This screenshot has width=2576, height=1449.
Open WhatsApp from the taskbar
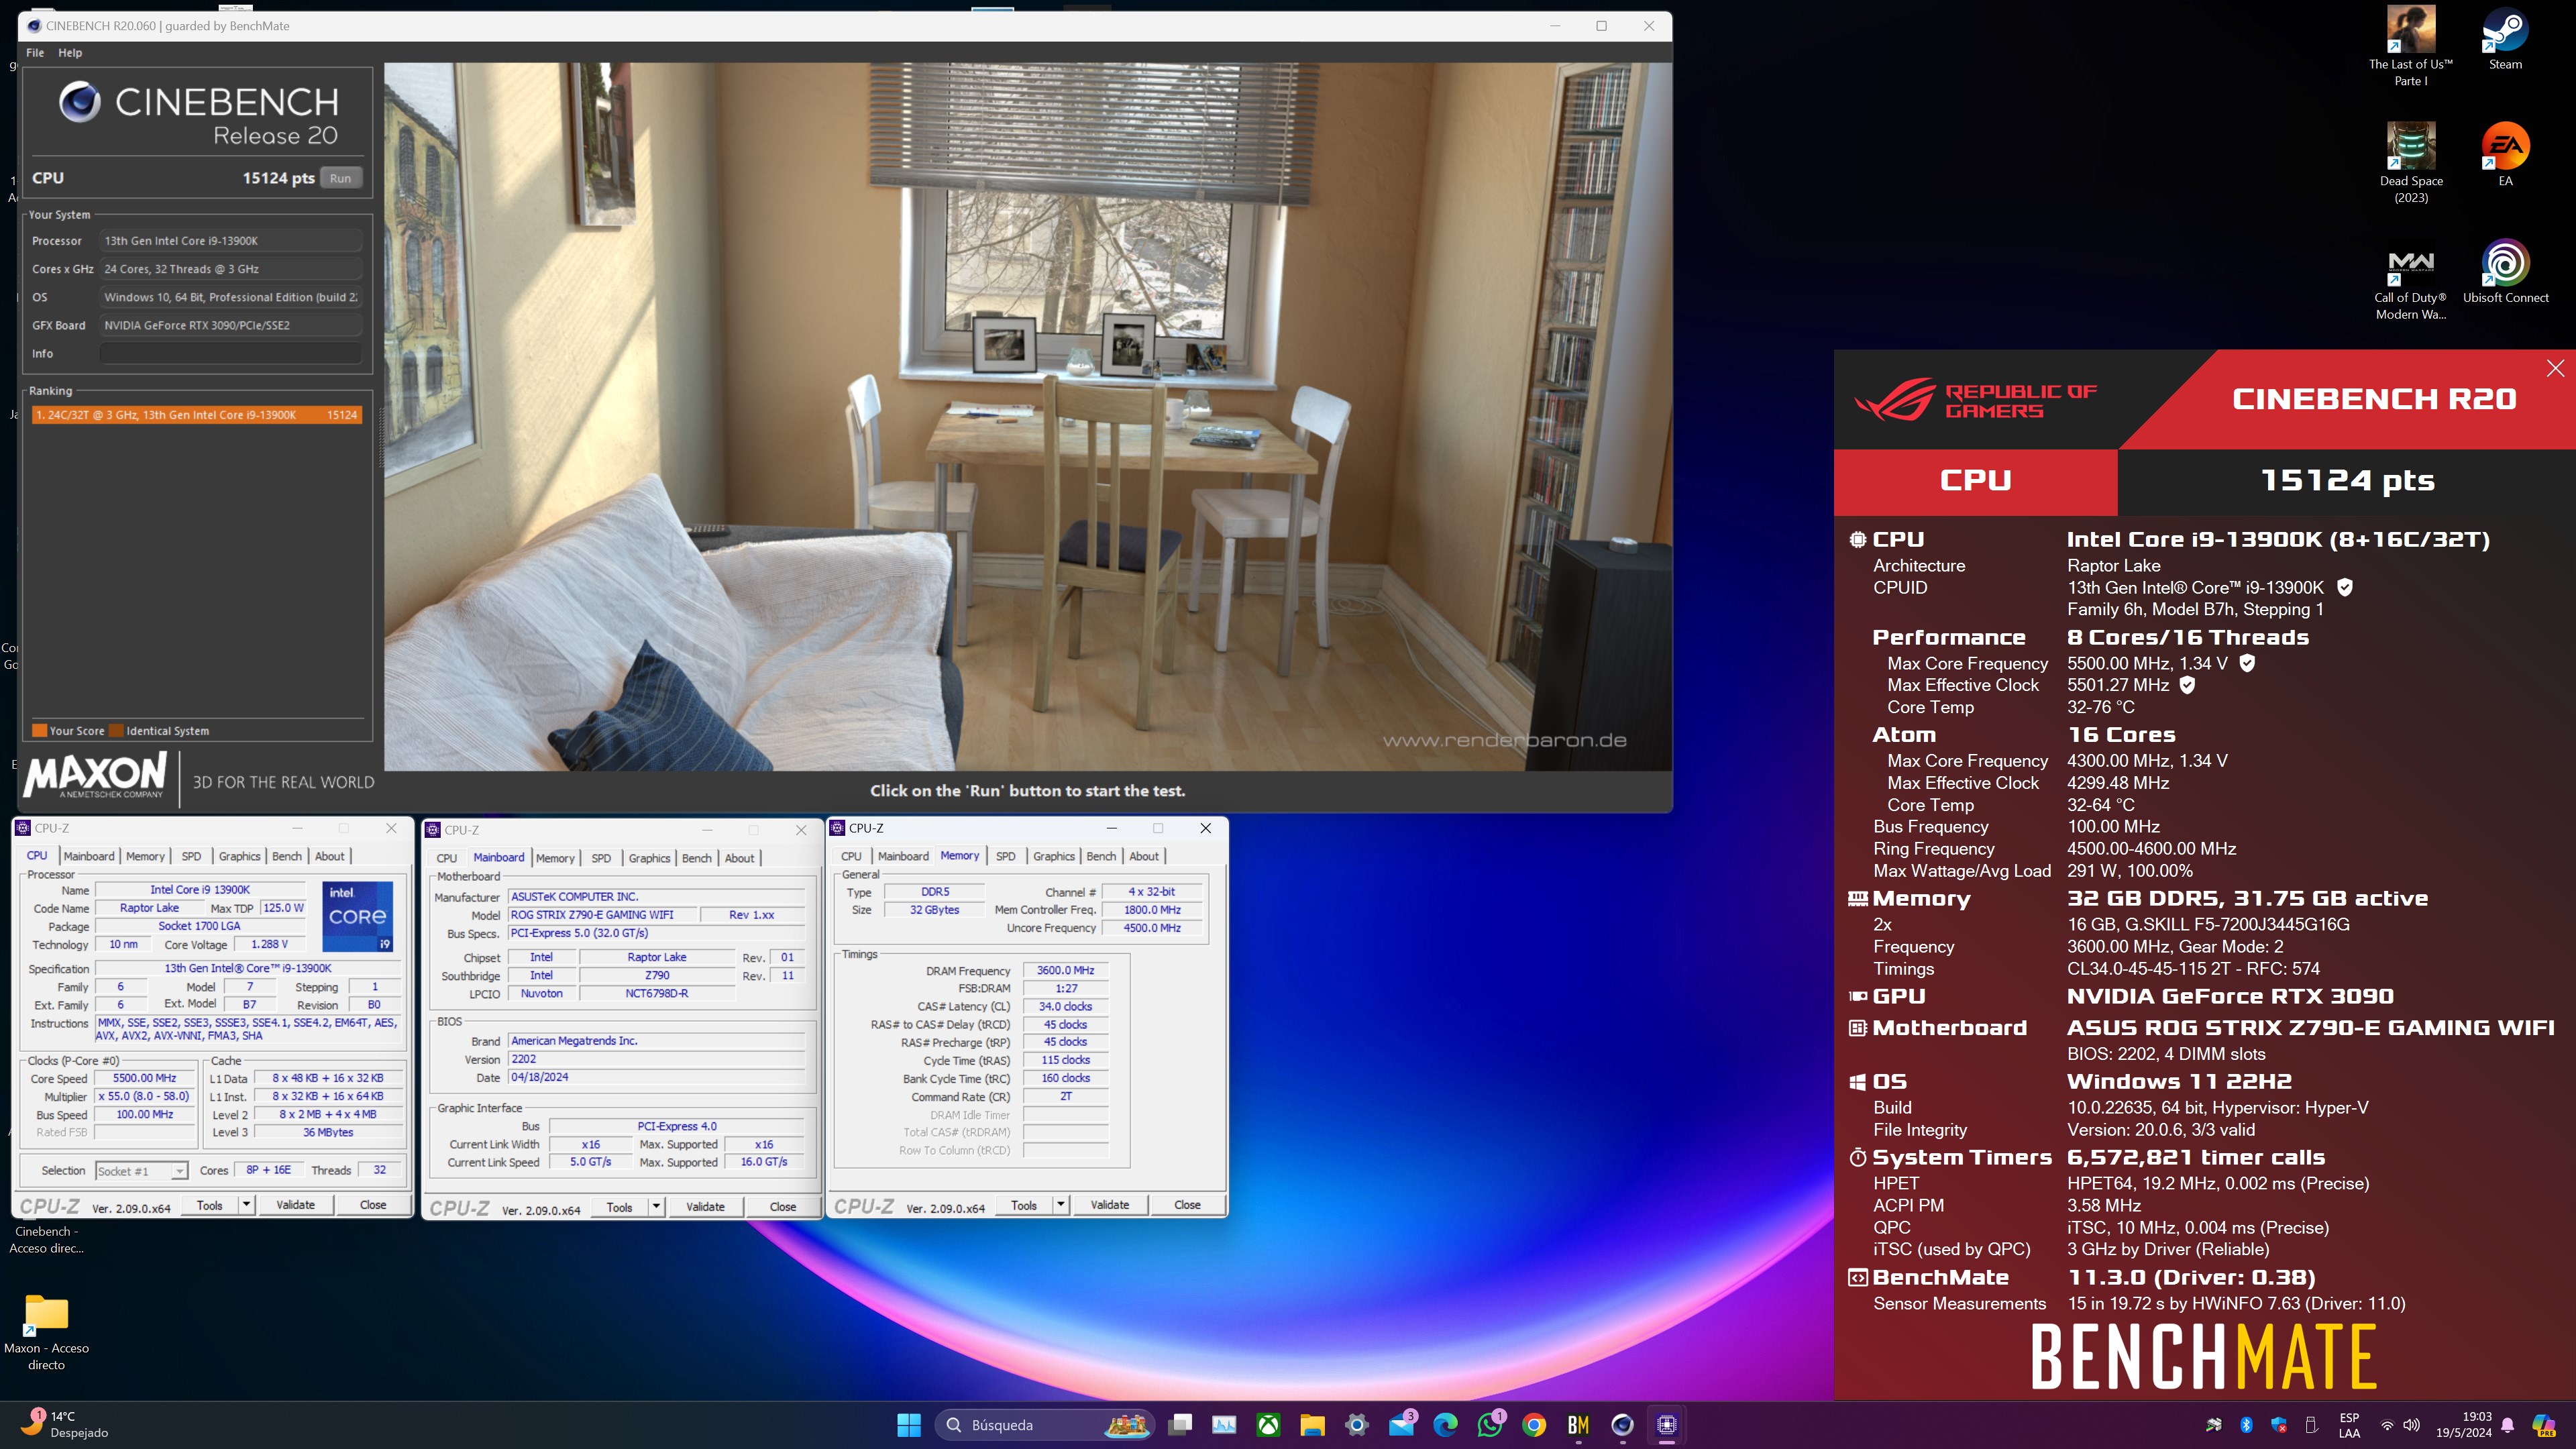click(x=1490, y=1425)
